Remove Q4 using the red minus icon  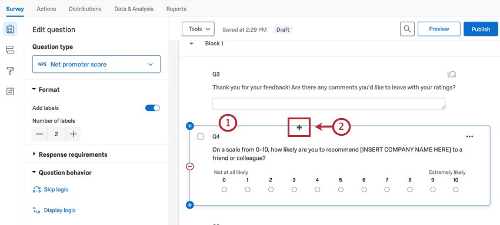click(190, 166)
